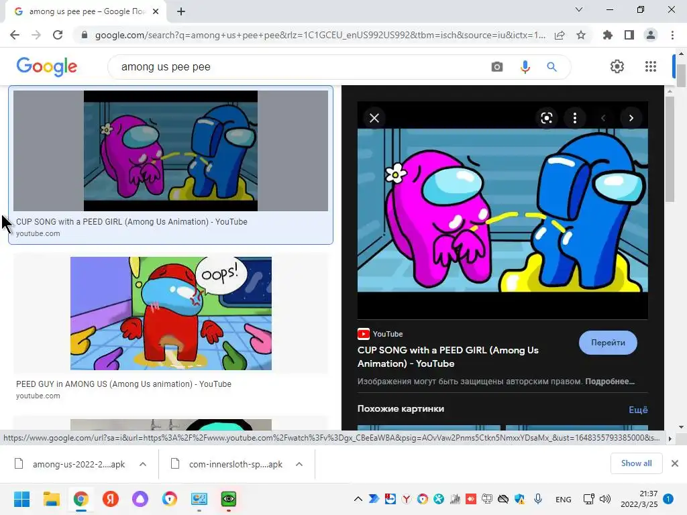Click the share page icon in address bar

(x=560, y=35)
